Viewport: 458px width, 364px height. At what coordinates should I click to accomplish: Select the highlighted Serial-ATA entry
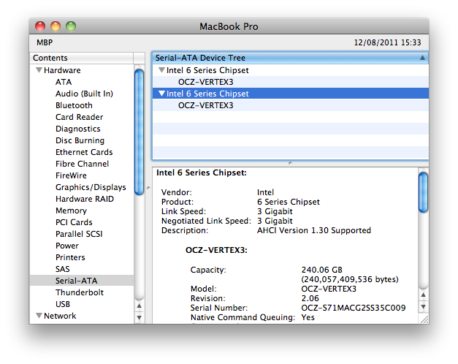(82, 281)
